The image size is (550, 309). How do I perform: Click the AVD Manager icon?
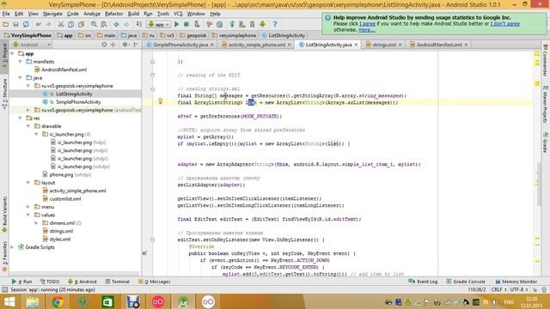242,24
